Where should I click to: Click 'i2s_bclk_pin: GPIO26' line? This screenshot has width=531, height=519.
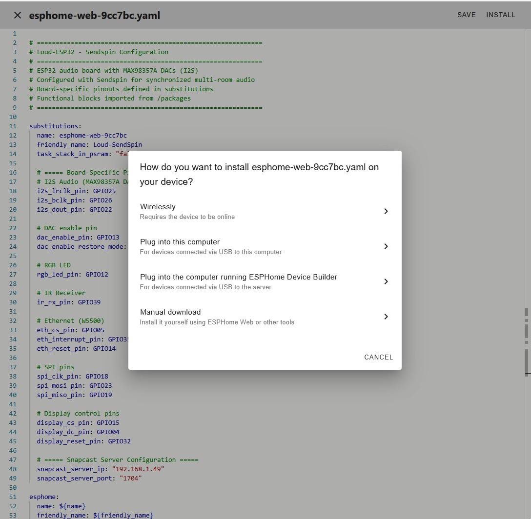pyautogui.click(x=75, y=200)
